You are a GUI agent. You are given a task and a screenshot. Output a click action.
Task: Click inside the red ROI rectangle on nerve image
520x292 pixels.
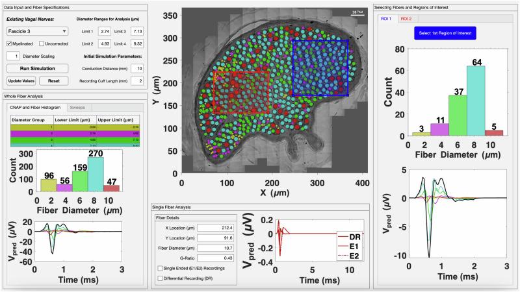[x=241, y=93]
